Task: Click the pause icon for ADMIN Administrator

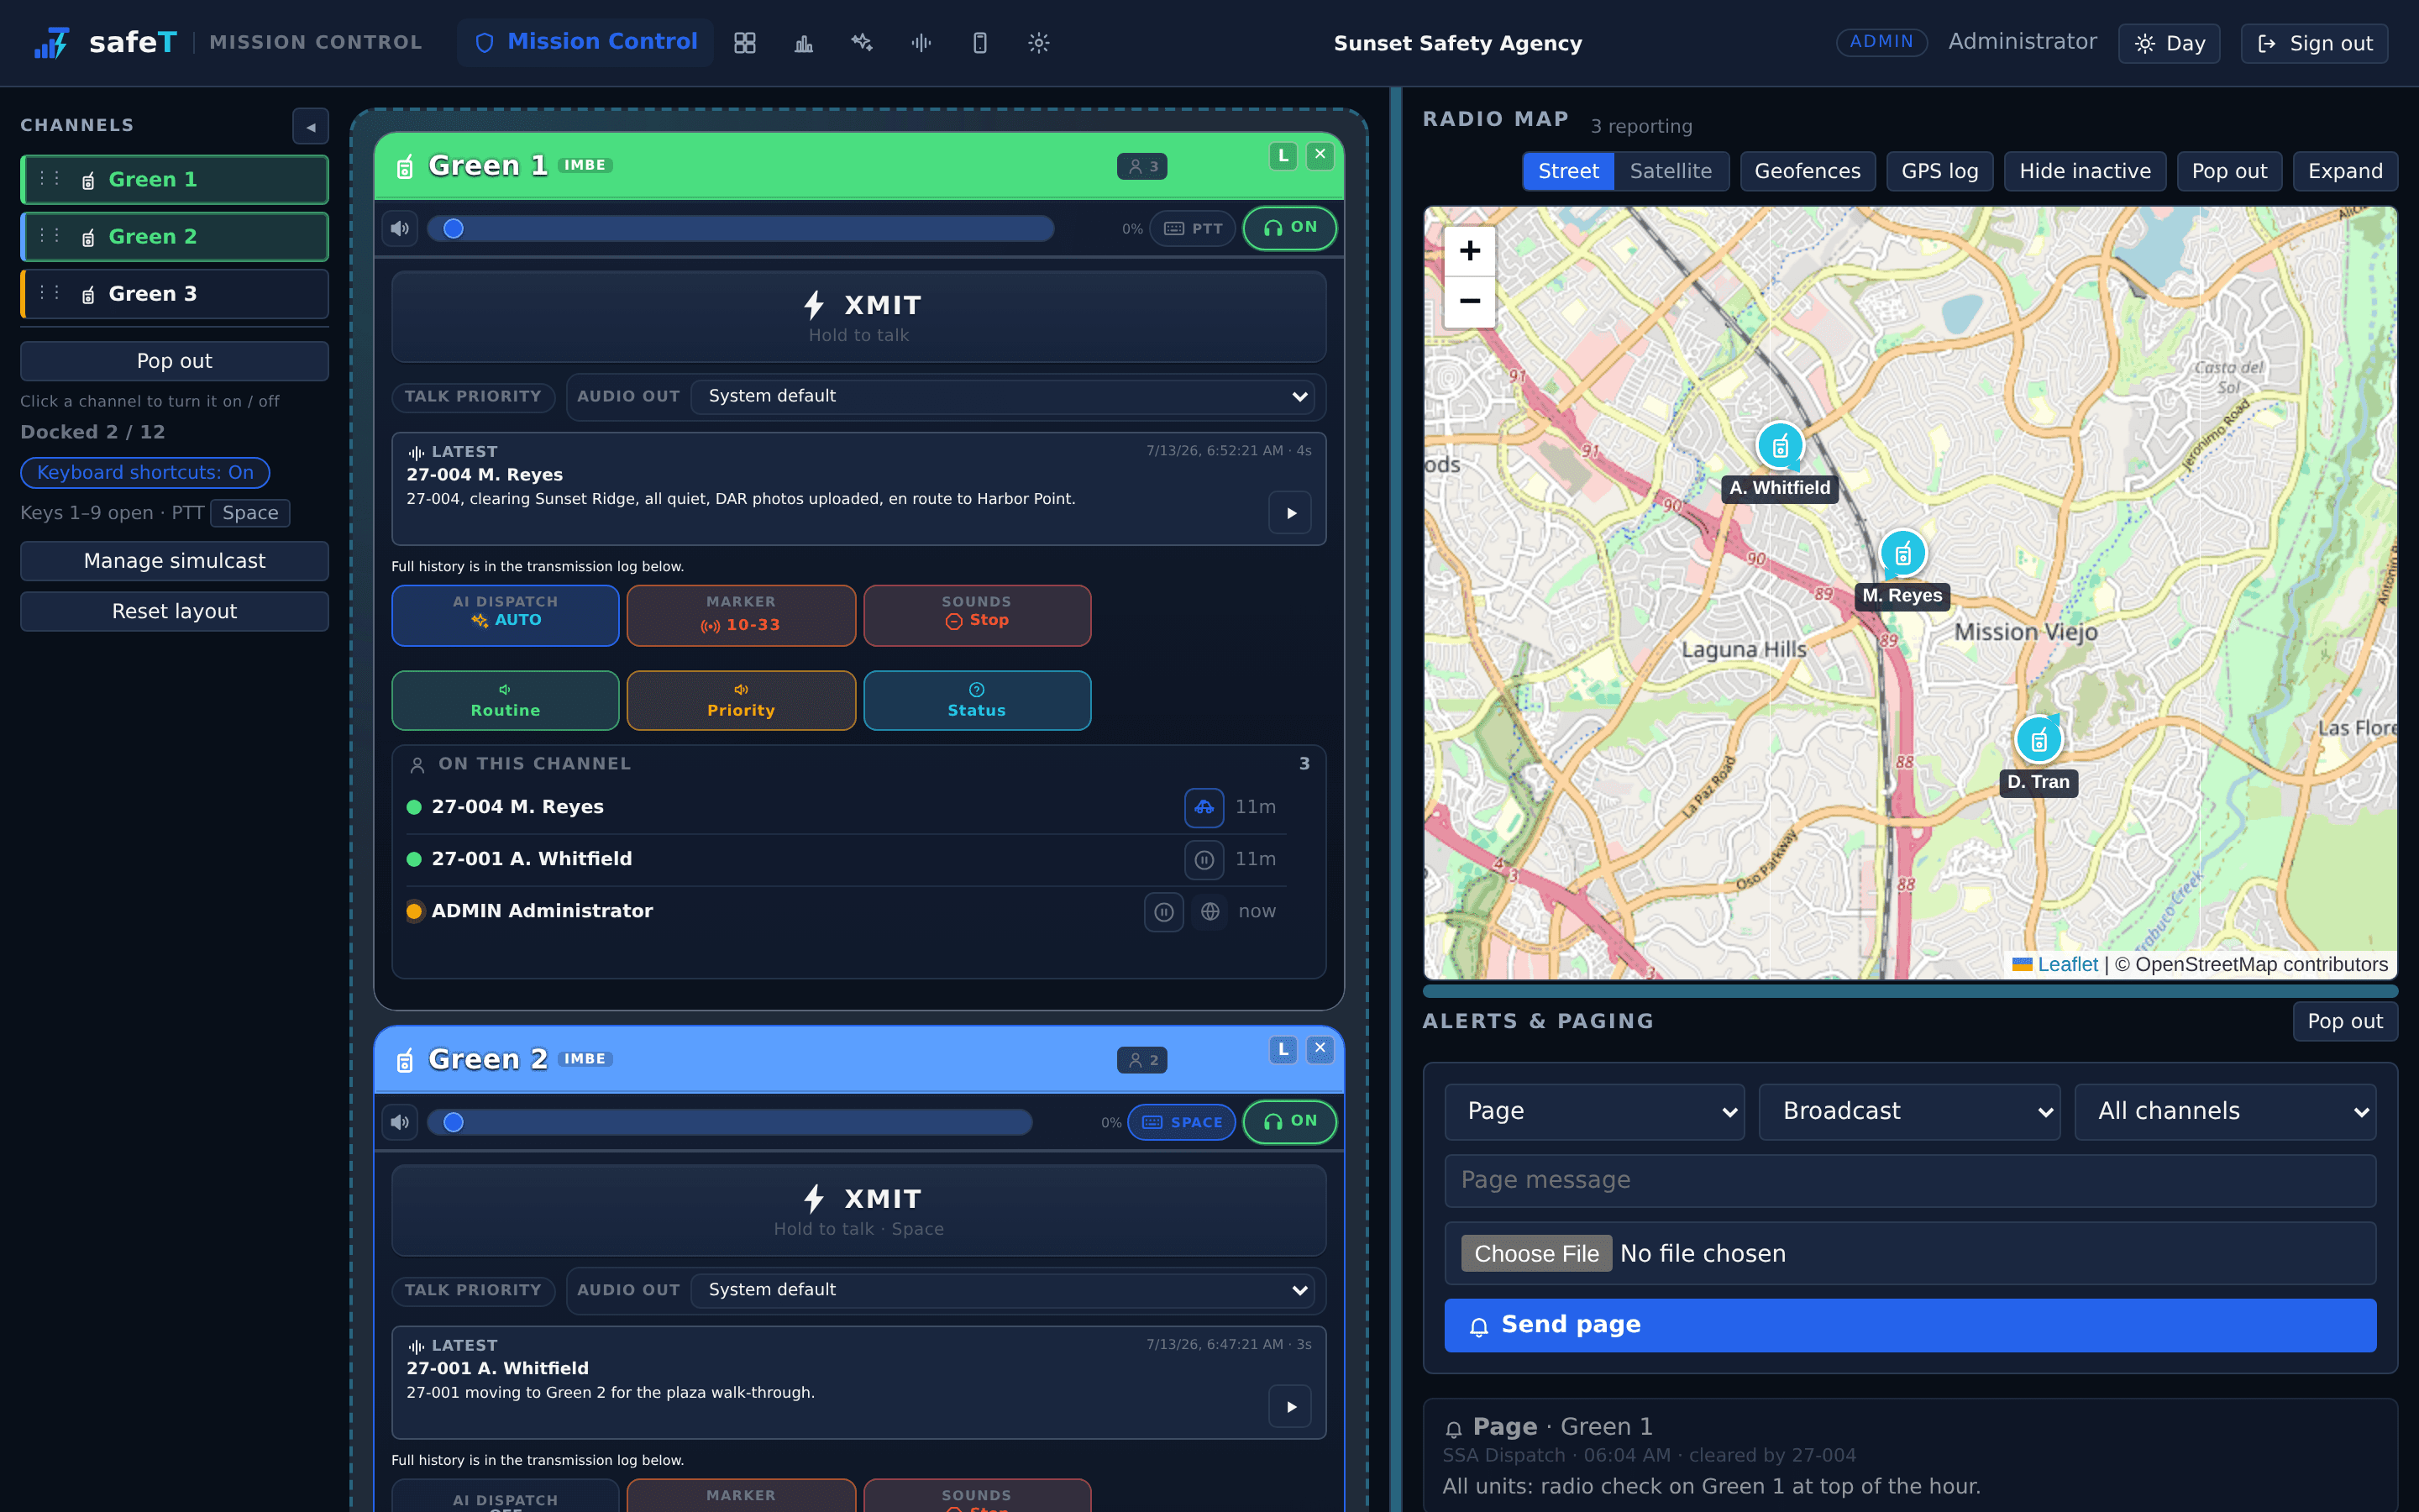Action: (x=1163, y=912)
